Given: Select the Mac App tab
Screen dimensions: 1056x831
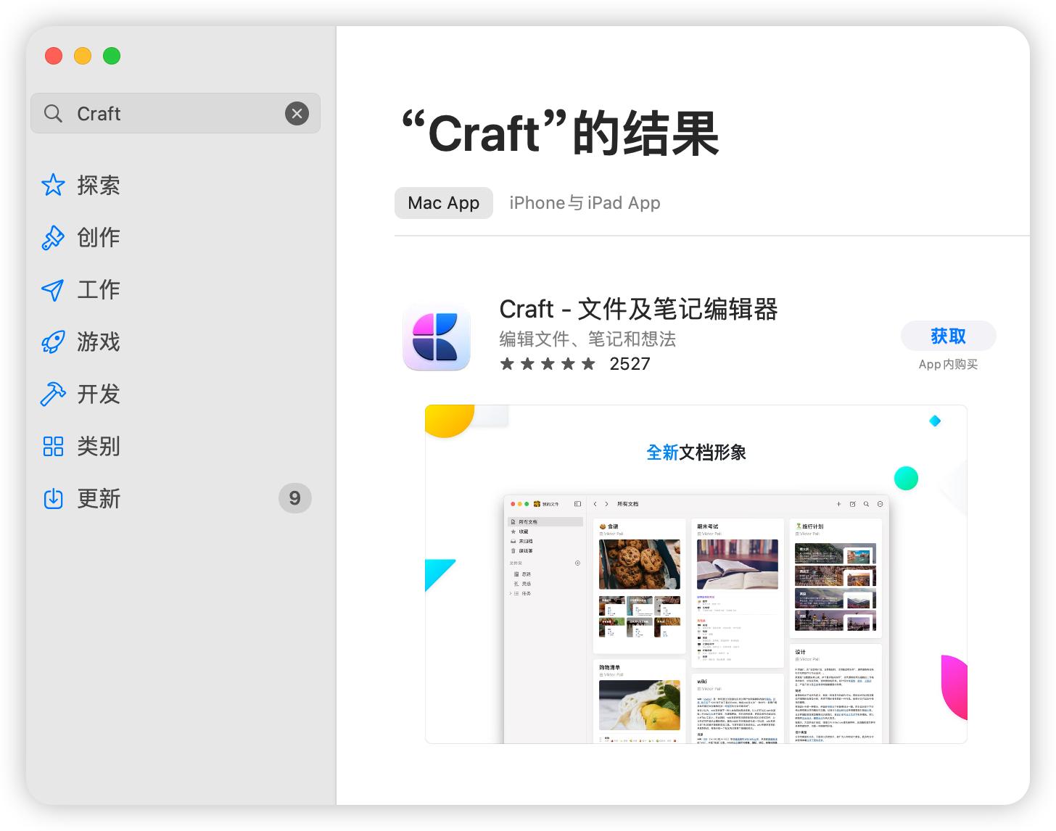Looking at the screenshot, I should point(443,203).
